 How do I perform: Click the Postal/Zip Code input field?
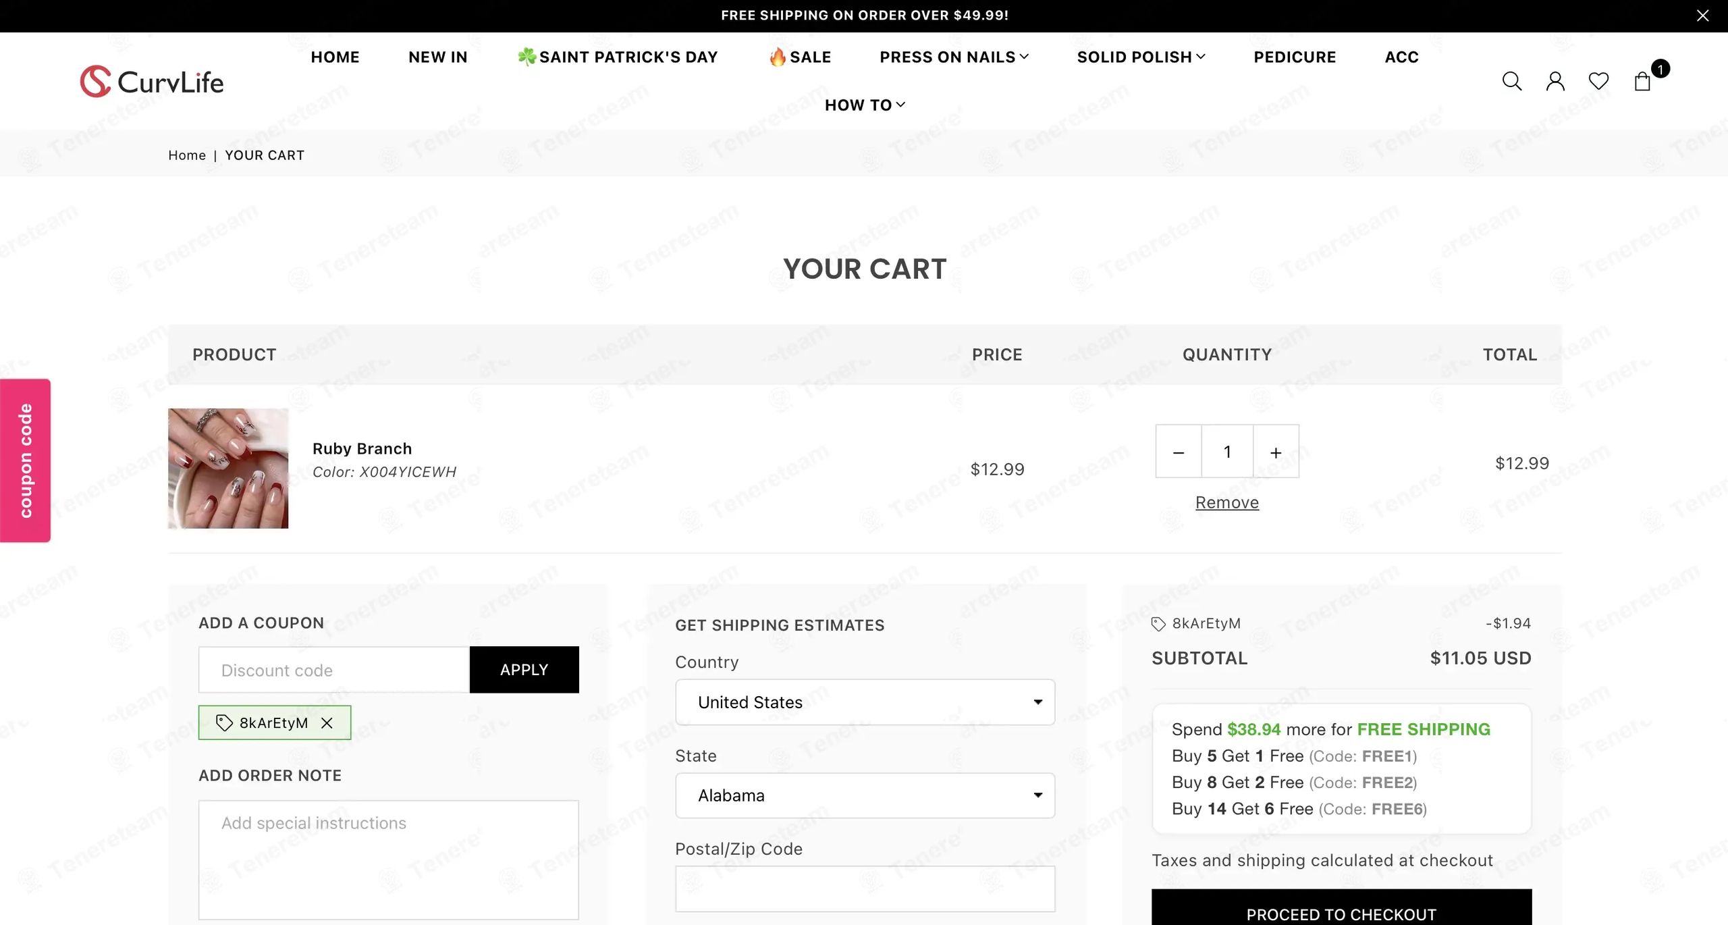click(x=865, y=889)
